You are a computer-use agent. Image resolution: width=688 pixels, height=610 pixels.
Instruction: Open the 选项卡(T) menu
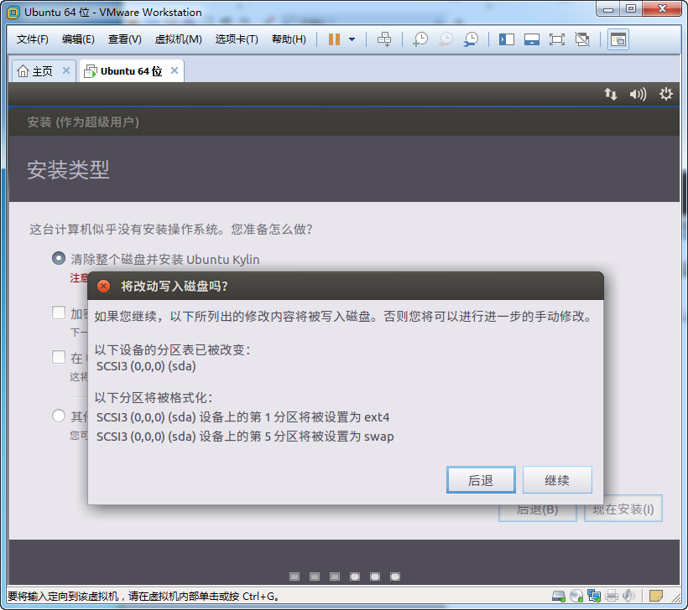click(237, 39)
